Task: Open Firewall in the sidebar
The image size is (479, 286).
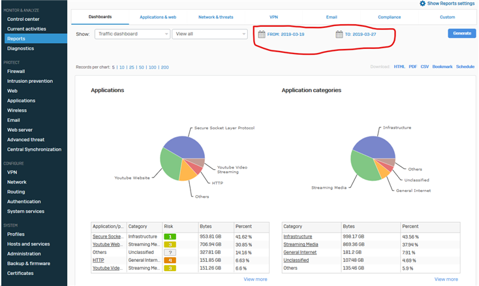Action: tap(16, 72)
